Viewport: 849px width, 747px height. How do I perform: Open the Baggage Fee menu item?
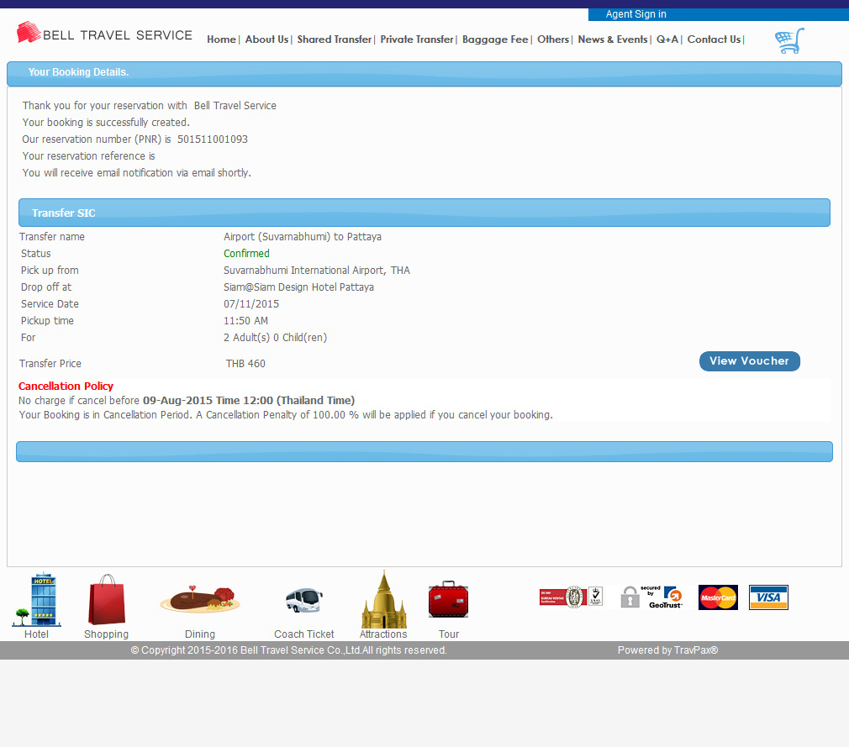pyautogui.click(x=495, y=39)
